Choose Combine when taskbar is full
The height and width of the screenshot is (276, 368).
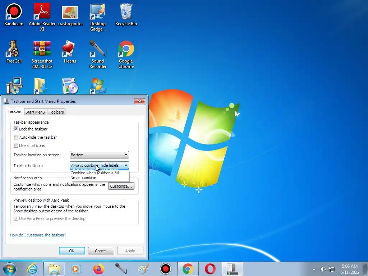[99, 173]
